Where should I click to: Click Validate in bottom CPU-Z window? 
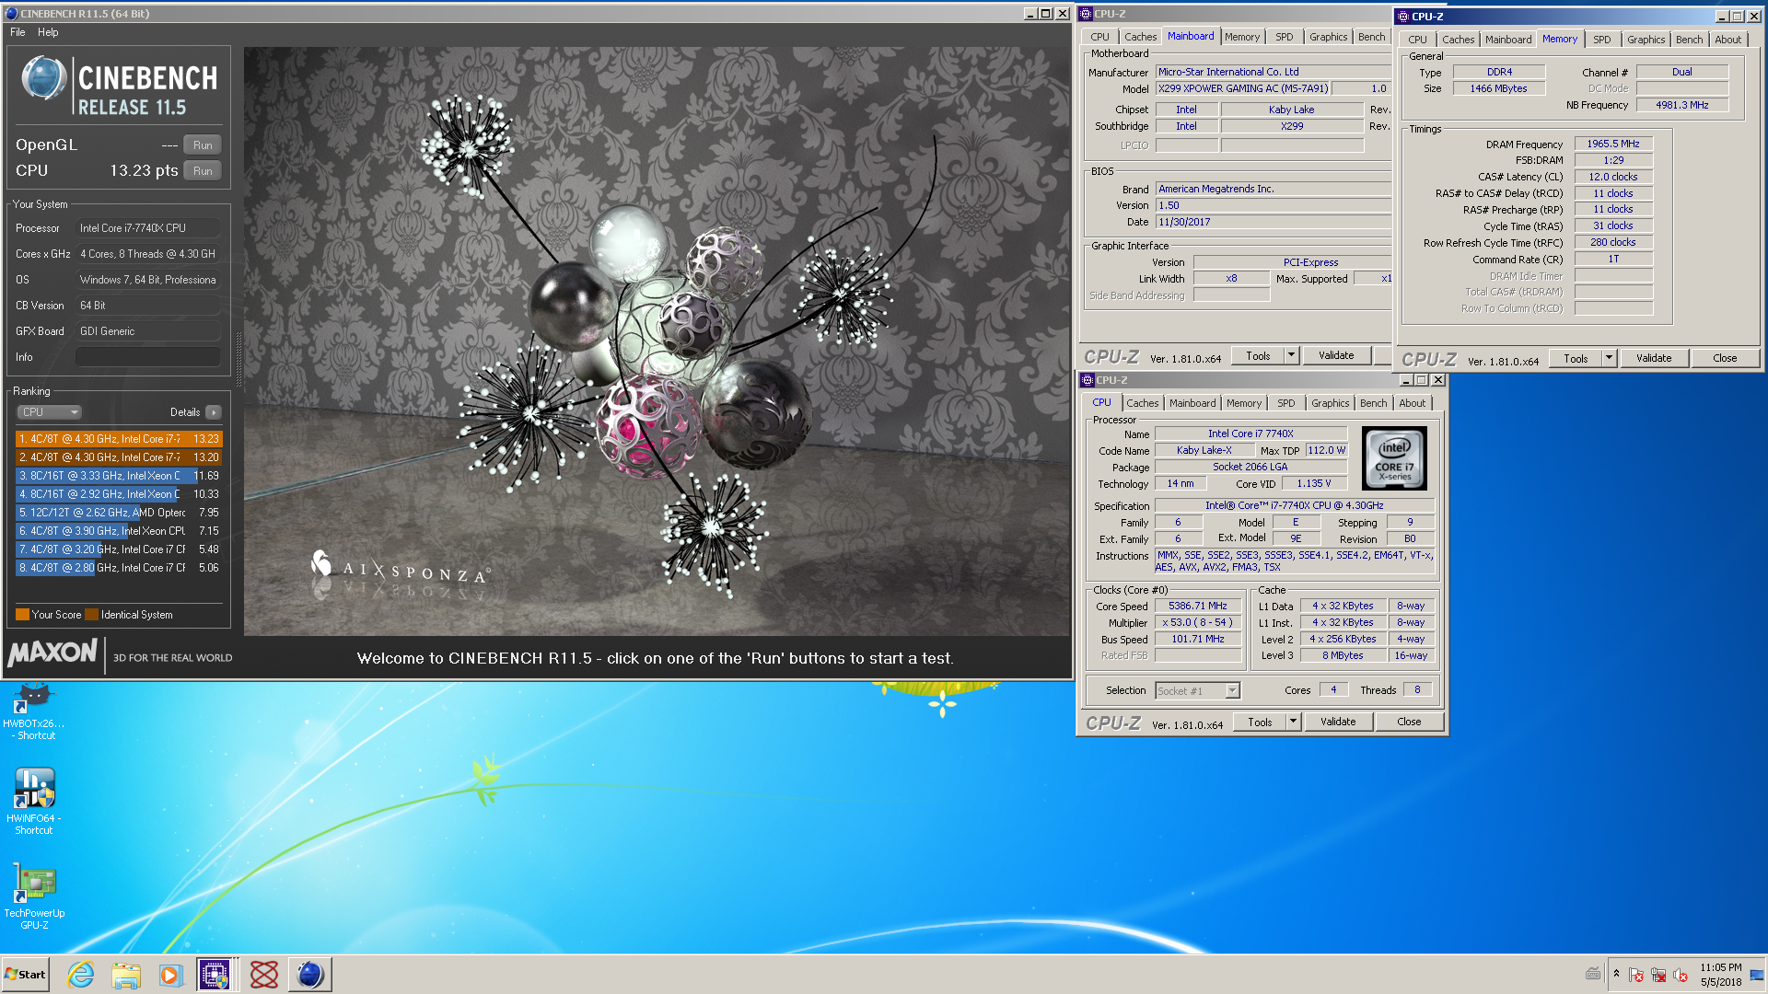point(1338,722)
